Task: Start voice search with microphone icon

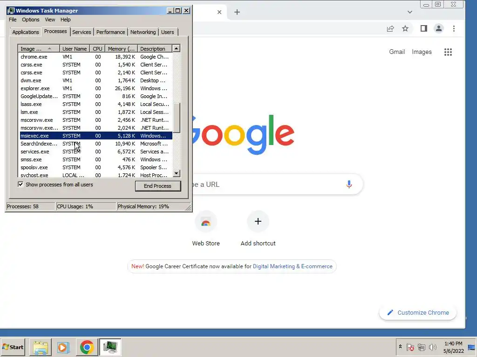Action: 349,184
